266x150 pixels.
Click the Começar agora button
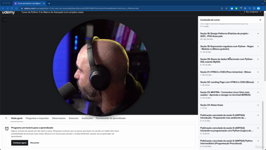click(x=20, y=142)
